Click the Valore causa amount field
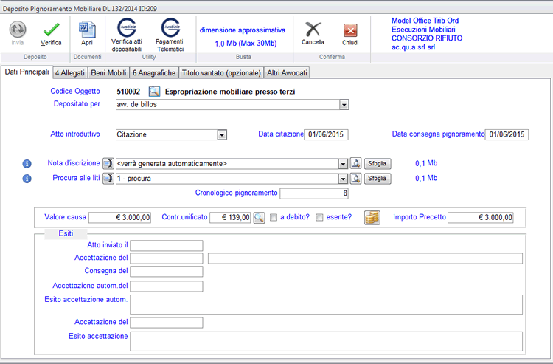553x364 pixels. point(119,218)
